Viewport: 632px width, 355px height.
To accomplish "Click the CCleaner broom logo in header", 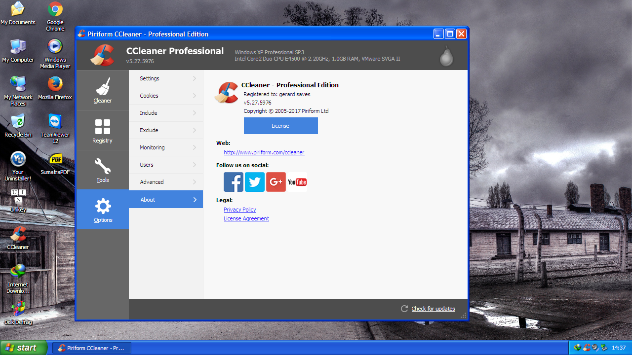I will tap(102, 55).
